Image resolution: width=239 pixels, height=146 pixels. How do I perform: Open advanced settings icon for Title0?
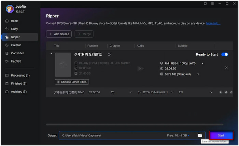226,92
